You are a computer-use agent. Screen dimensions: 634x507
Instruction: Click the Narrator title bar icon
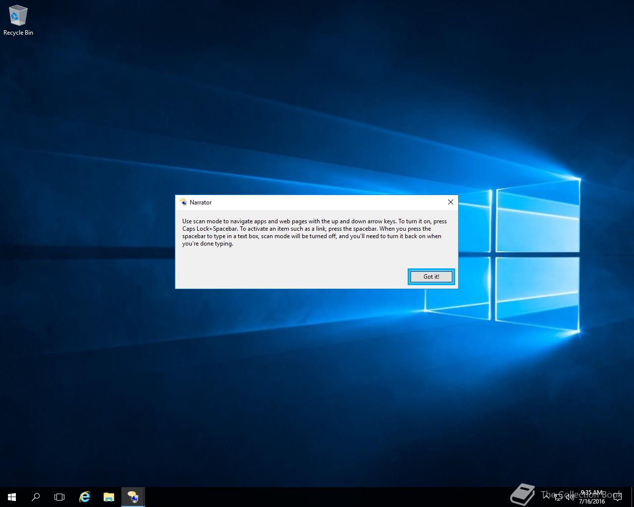pos(183,202)
